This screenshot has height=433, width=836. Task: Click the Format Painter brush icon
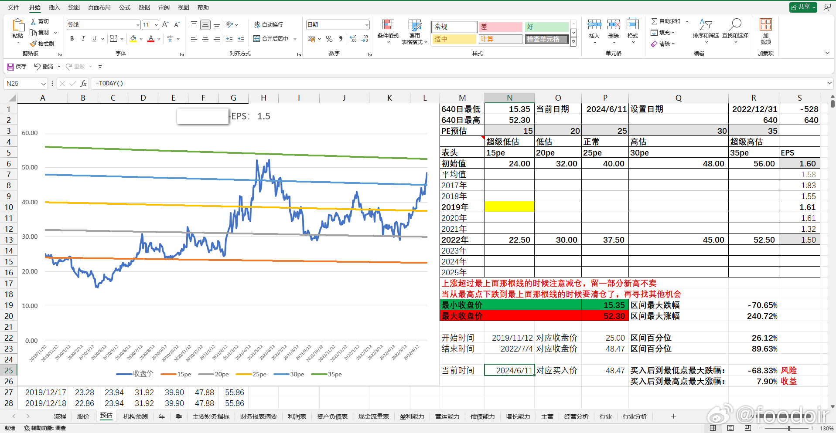(x=33, y=44)
